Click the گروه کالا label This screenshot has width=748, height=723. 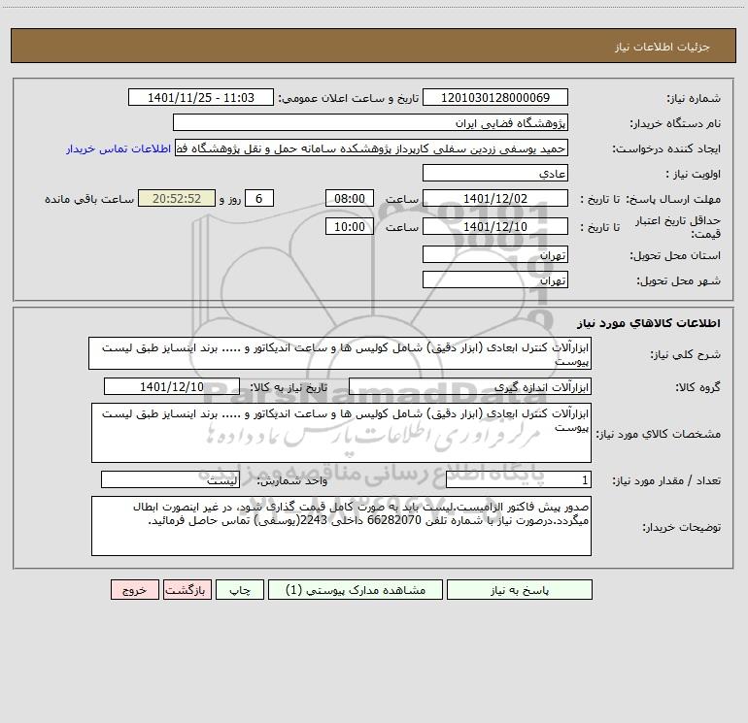click(697, 387)
